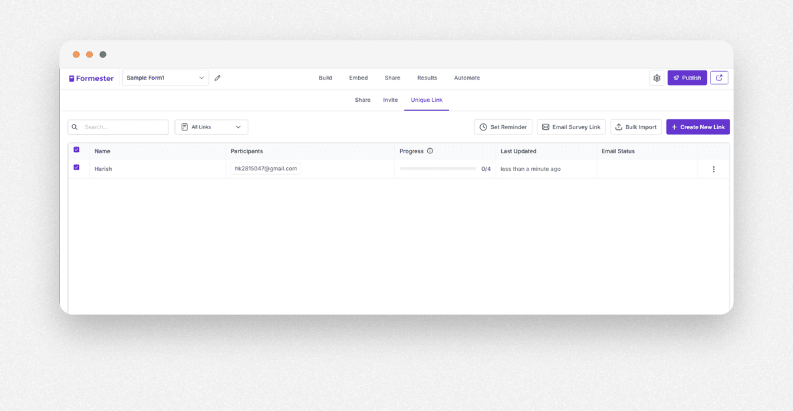Open the settings gear icon near Publish
The image size is (793, 411).
pos(656,78)
